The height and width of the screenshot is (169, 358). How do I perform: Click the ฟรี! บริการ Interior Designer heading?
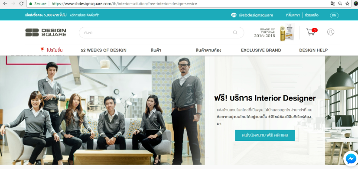[x=265, y=98]
